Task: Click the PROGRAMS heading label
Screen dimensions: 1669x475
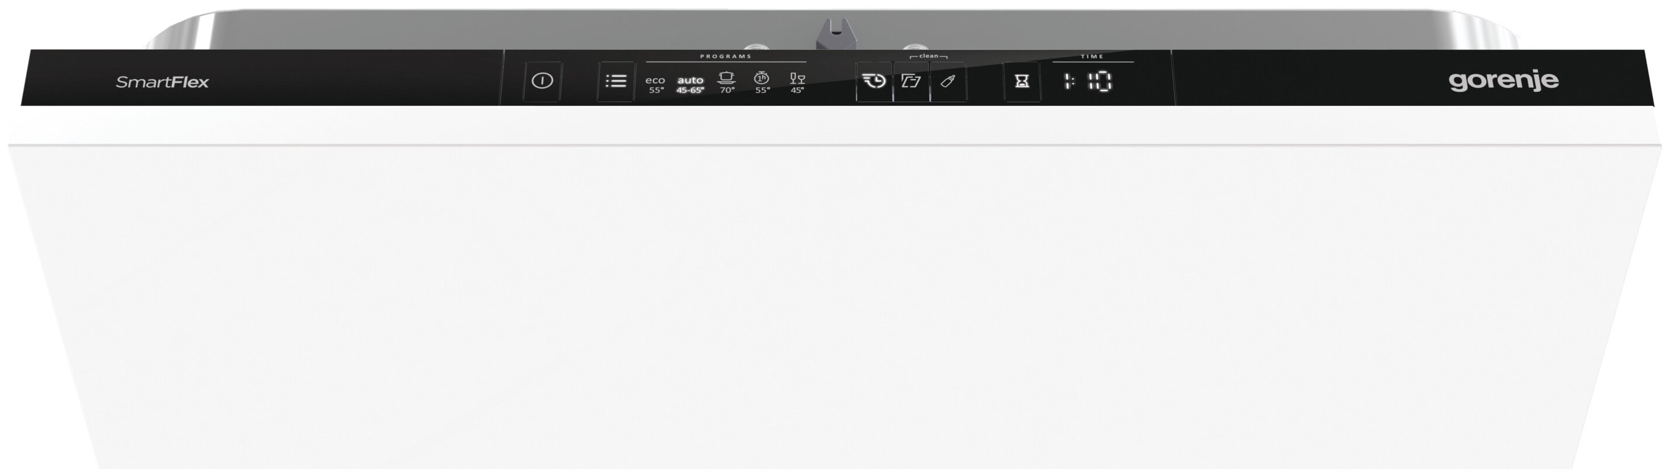Action: 726,56
